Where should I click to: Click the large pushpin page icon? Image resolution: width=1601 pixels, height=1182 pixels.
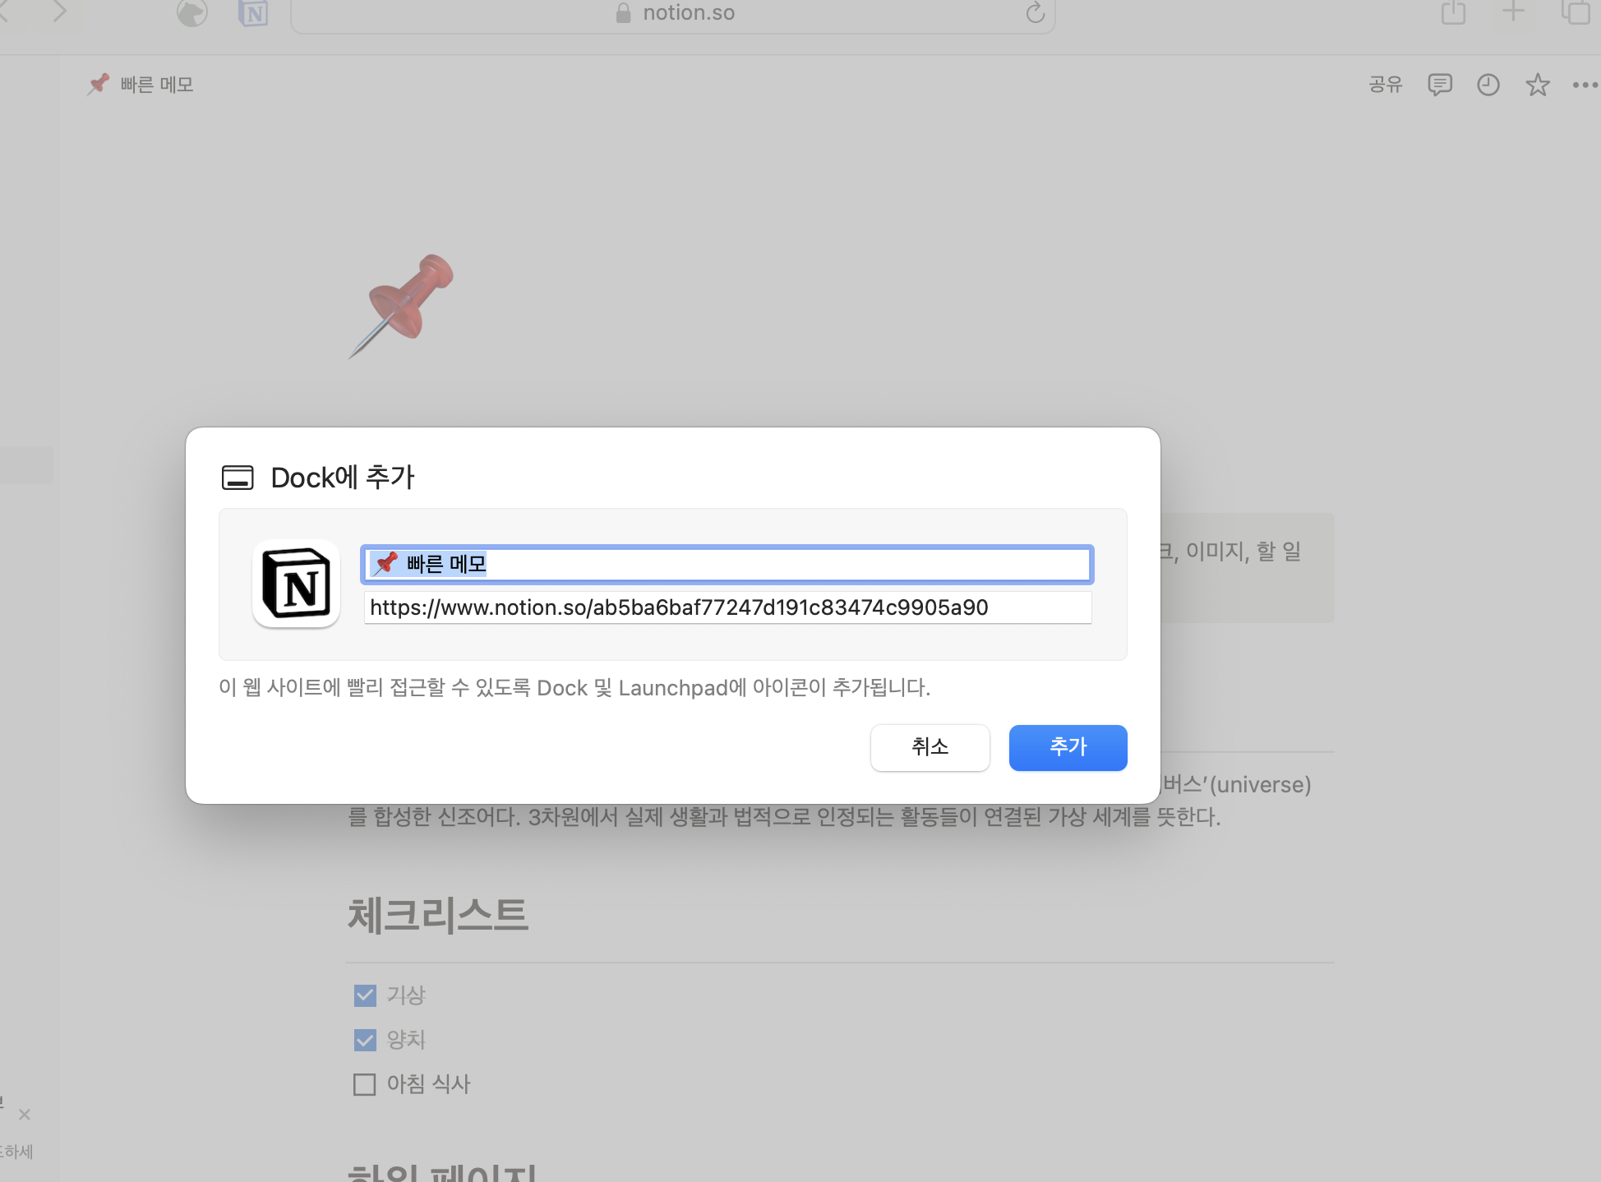tap(403, 306)
